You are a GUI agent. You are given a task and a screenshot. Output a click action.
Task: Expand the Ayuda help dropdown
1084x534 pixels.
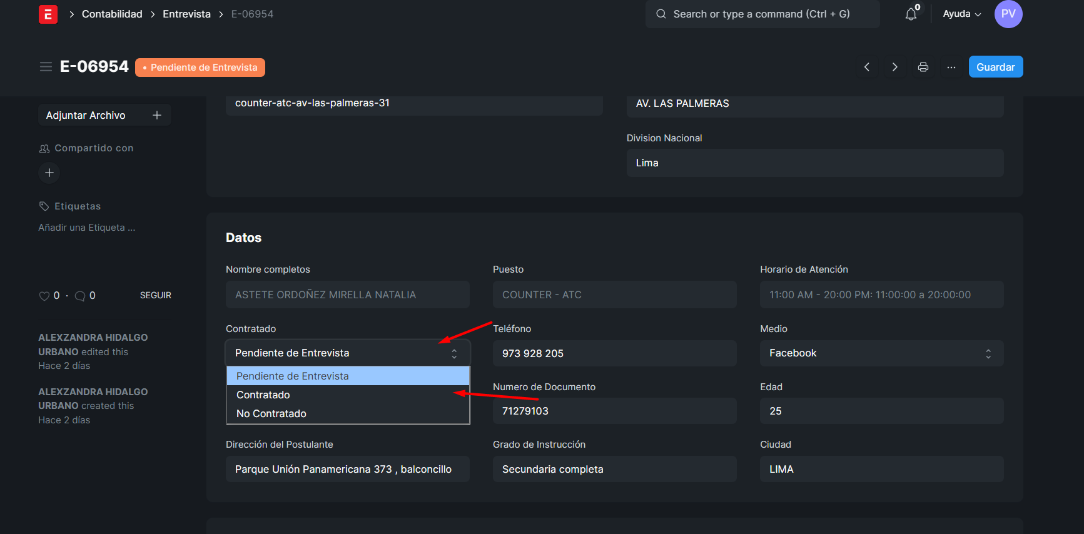(x=961, y=14)
